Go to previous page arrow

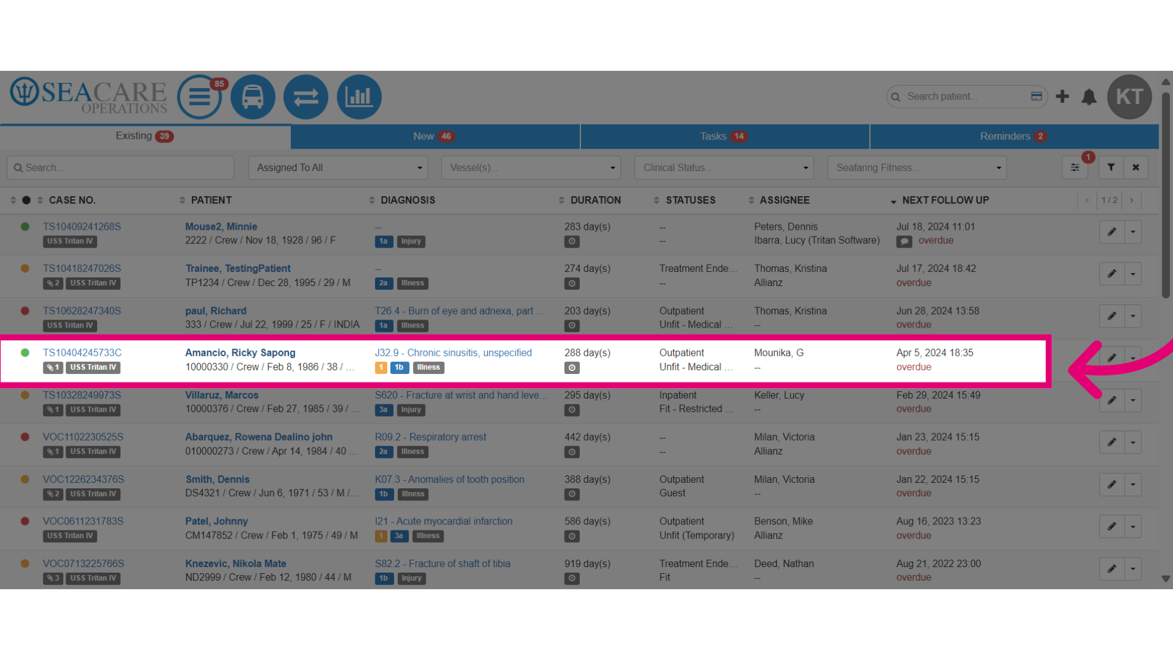(1087, 200)
